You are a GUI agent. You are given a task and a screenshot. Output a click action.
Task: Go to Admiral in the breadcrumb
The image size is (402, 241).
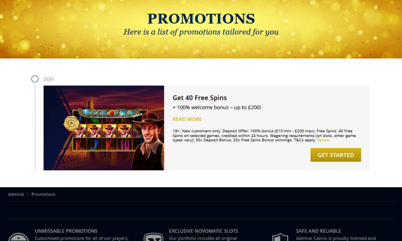16,194
